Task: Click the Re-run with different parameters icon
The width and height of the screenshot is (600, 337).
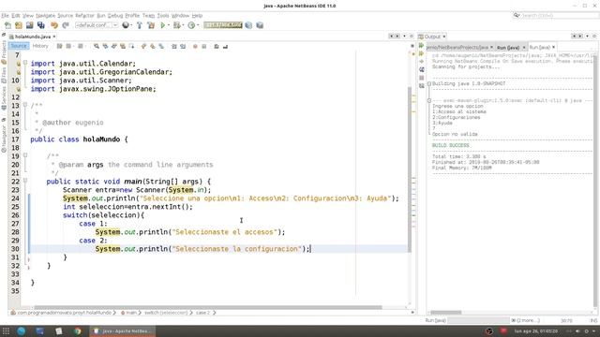Action: click(x=421, y=53)
